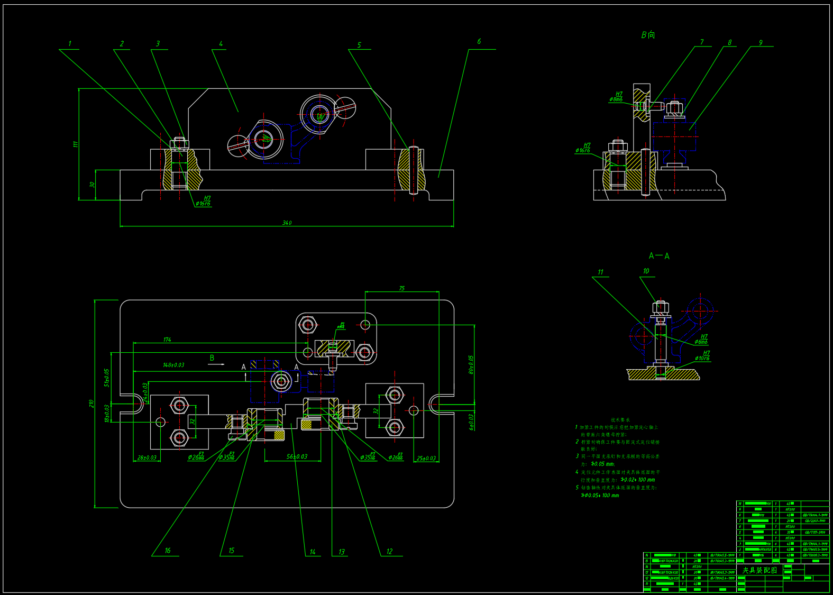833x595 pixels.
Task: Click the 174 horizontal dimension
Action: pos(167,340)
